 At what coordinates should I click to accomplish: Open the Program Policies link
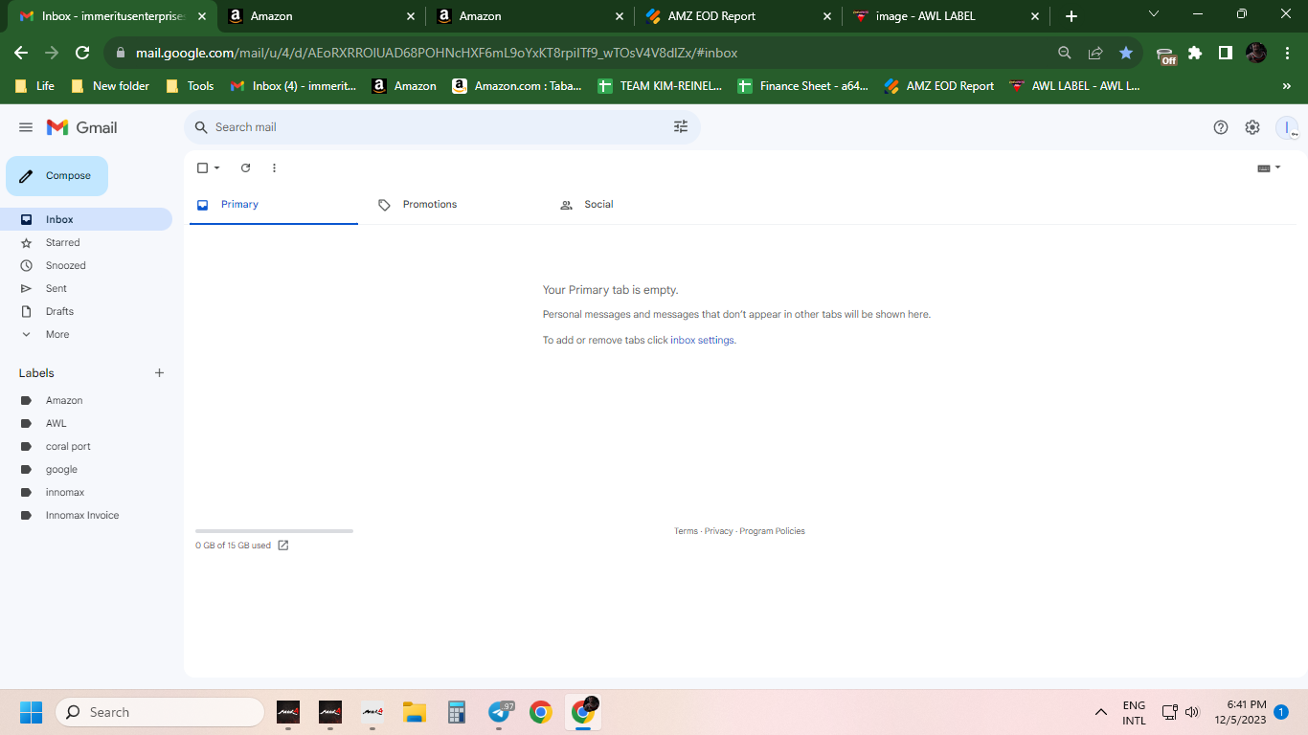772,531
